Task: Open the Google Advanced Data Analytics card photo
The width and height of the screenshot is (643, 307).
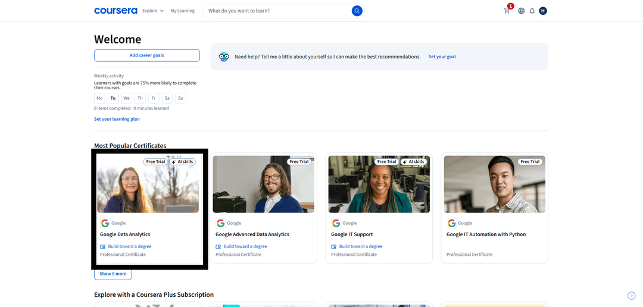Action: (263, 184)
